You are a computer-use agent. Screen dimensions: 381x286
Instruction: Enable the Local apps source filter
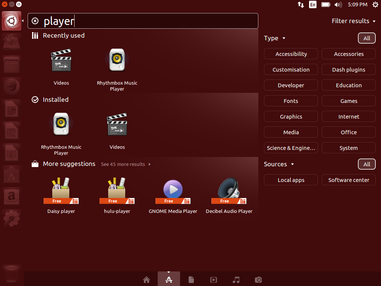click(291, 180)
